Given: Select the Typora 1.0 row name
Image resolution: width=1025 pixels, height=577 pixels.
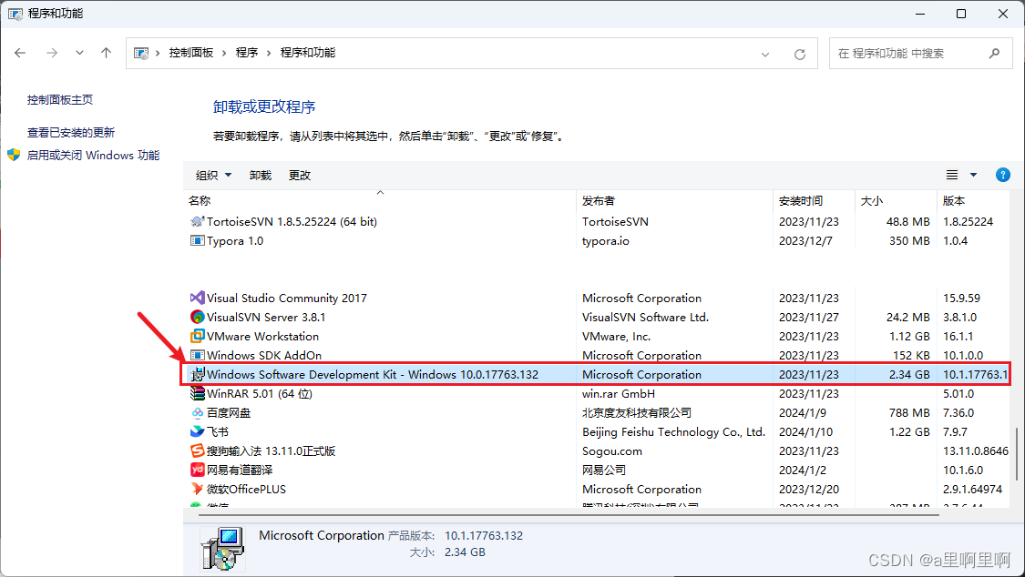Looking at the screenshot, I should [x=235, y=241].
